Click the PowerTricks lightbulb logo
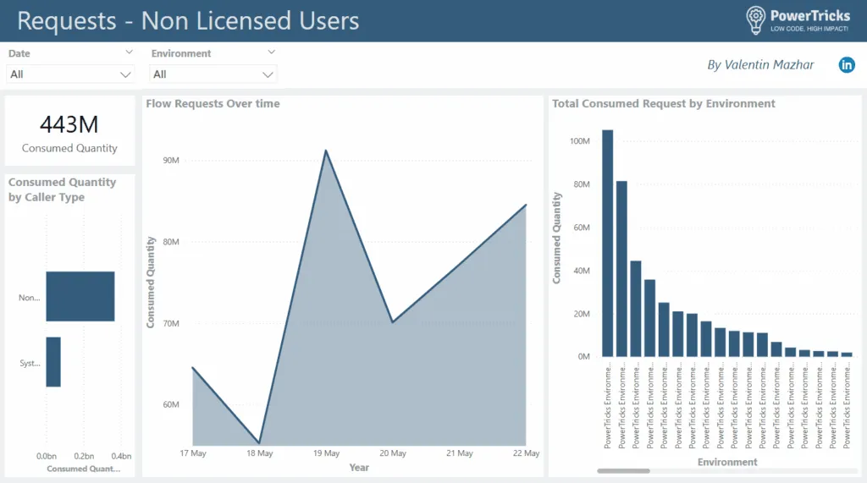Screen dimensions: 867x483 click(755, 20)
